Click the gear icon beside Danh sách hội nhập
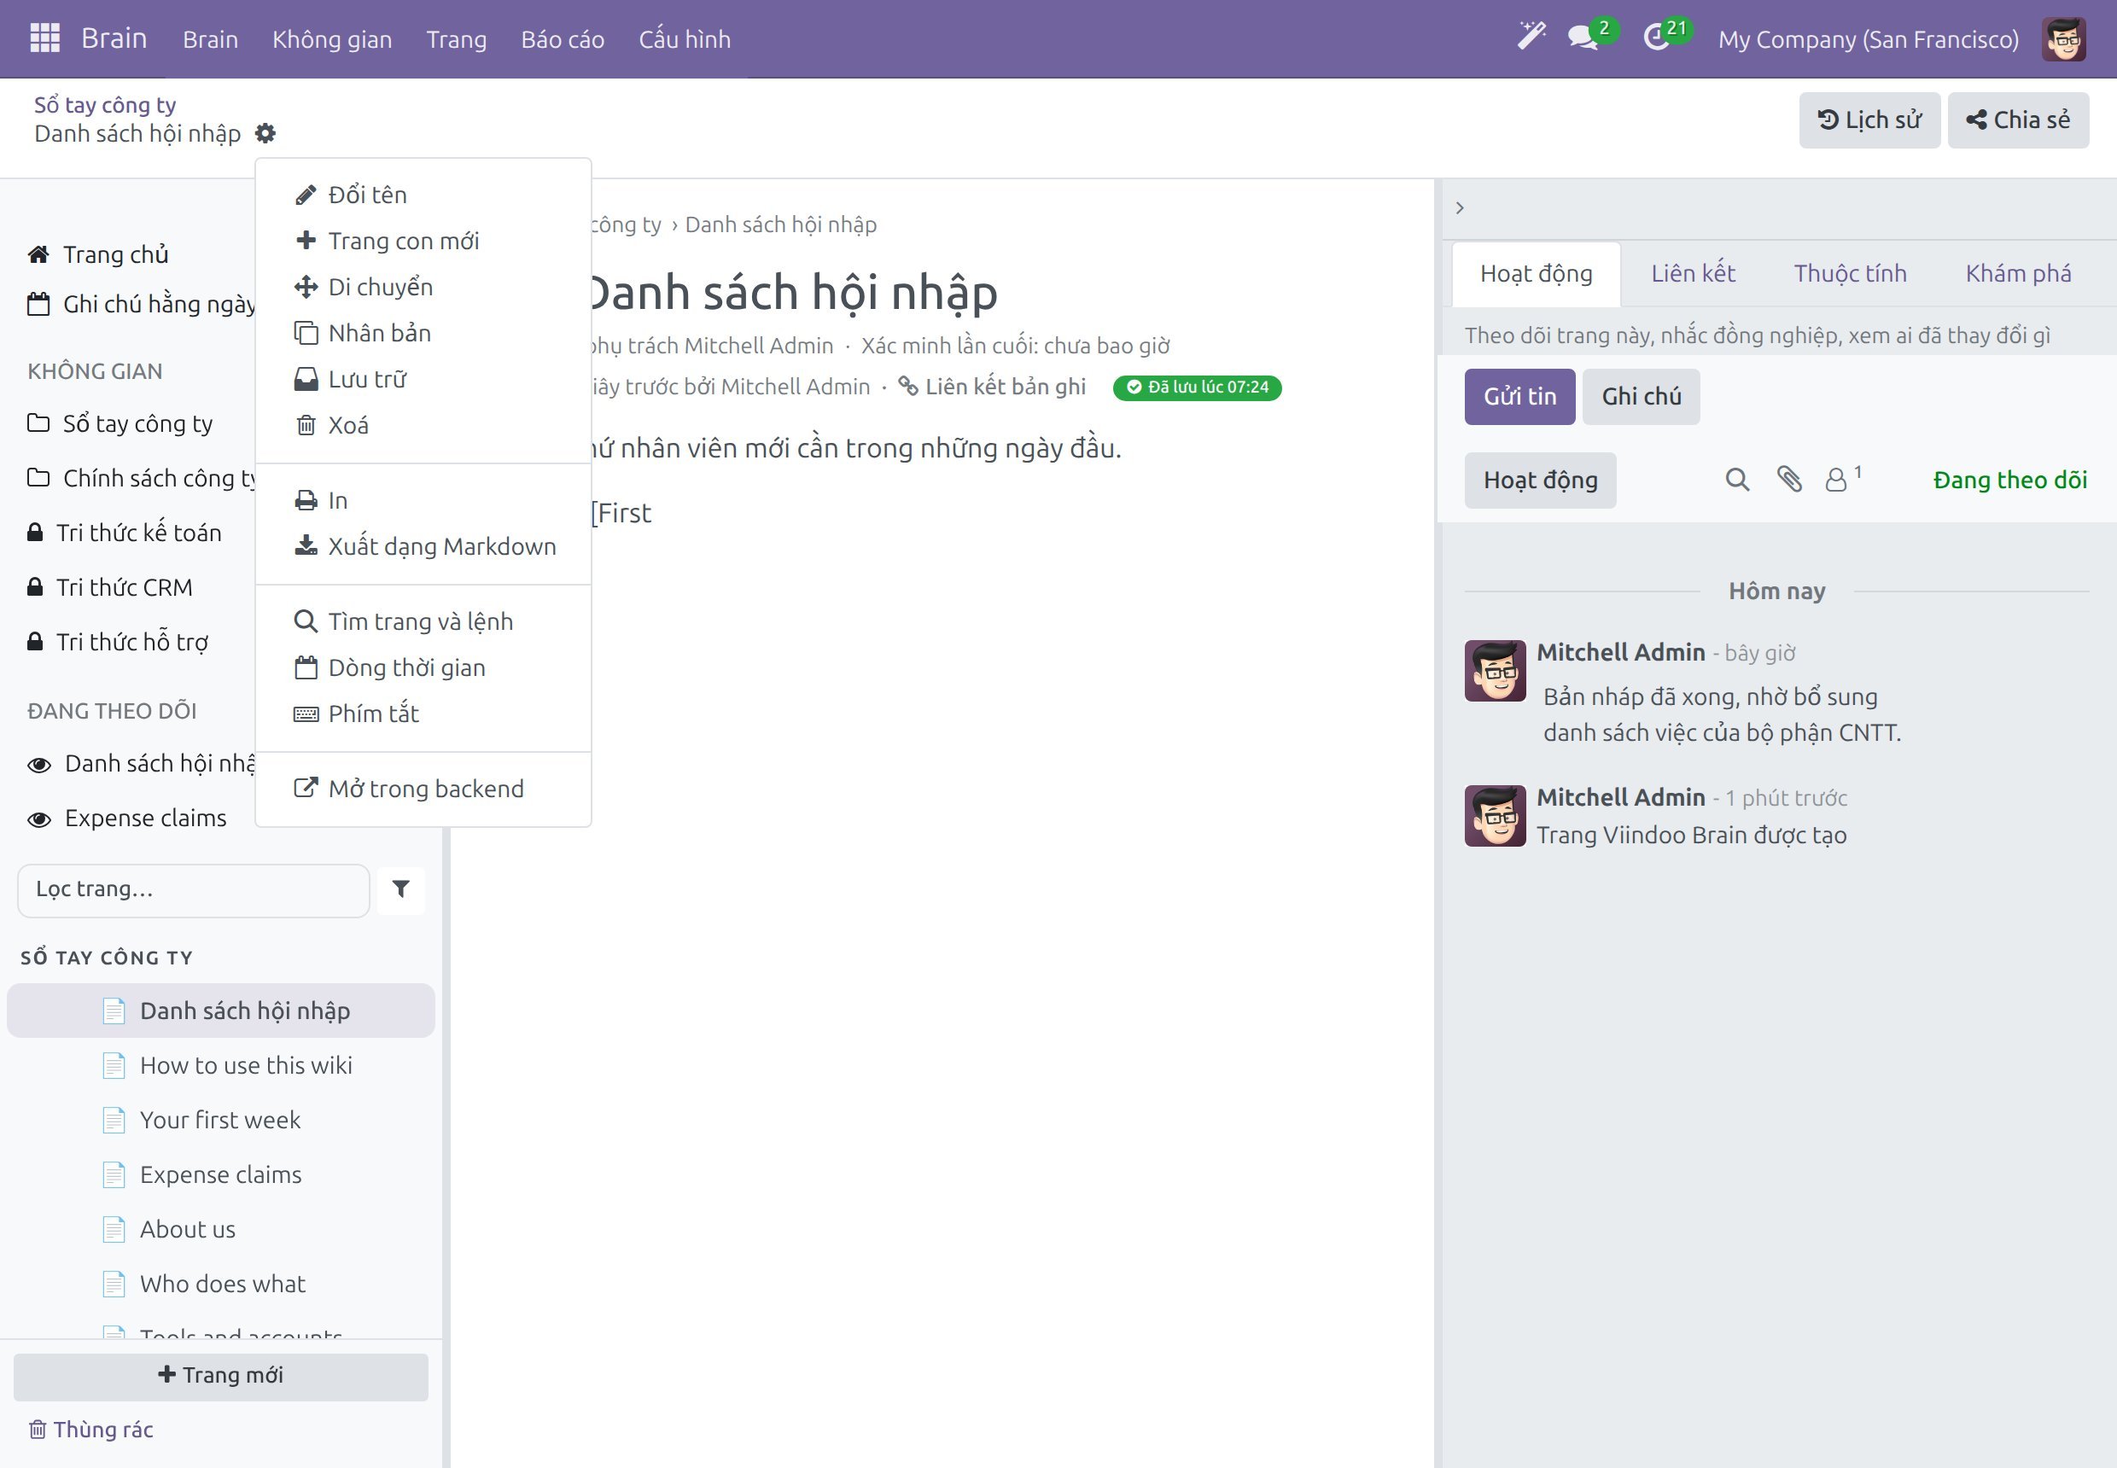Viewport: 2117px width, 1468px height. coord(265,133)
